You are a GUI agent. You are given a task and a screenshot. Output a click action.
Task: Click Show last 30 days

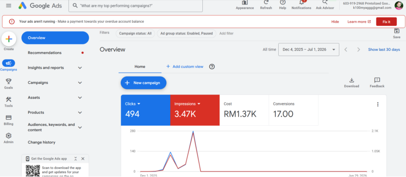384,49
